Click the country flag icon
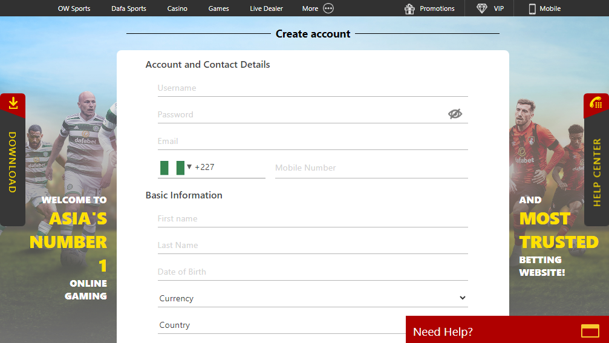Screen dimensions: 609x343 tap(172, 168)
